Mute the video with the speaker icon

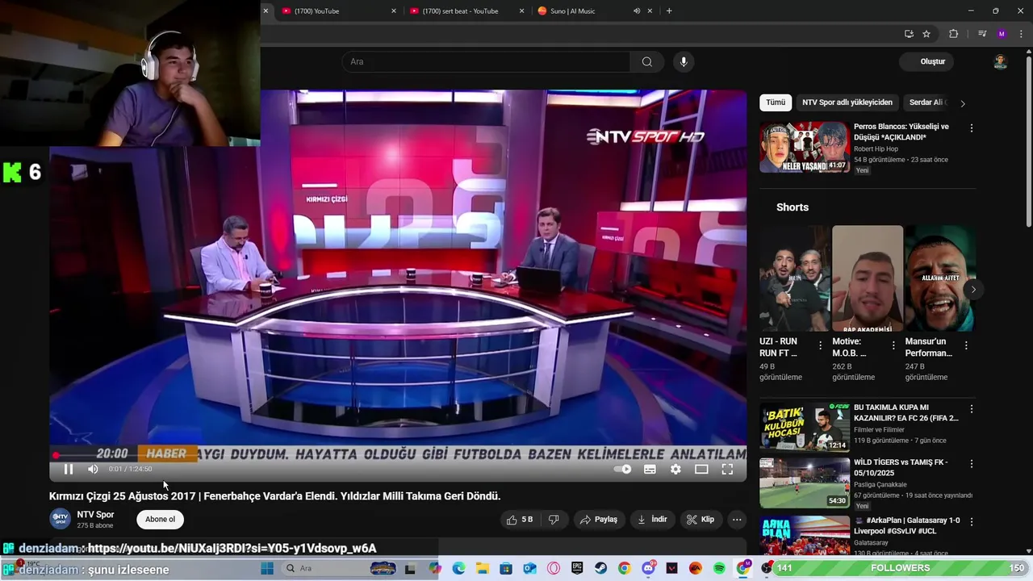(x=93, y=469)
